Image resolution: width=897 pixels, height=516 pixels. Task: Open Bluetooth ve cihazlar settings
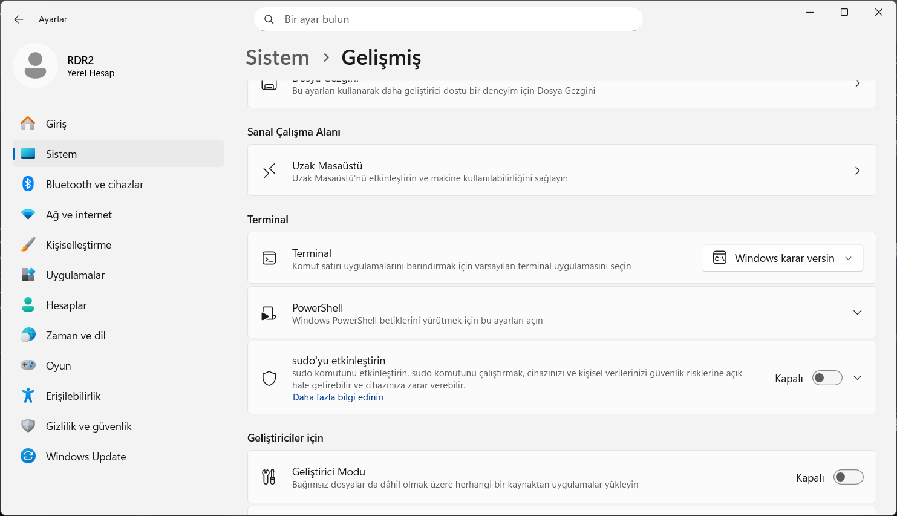(x=118, y=184)
